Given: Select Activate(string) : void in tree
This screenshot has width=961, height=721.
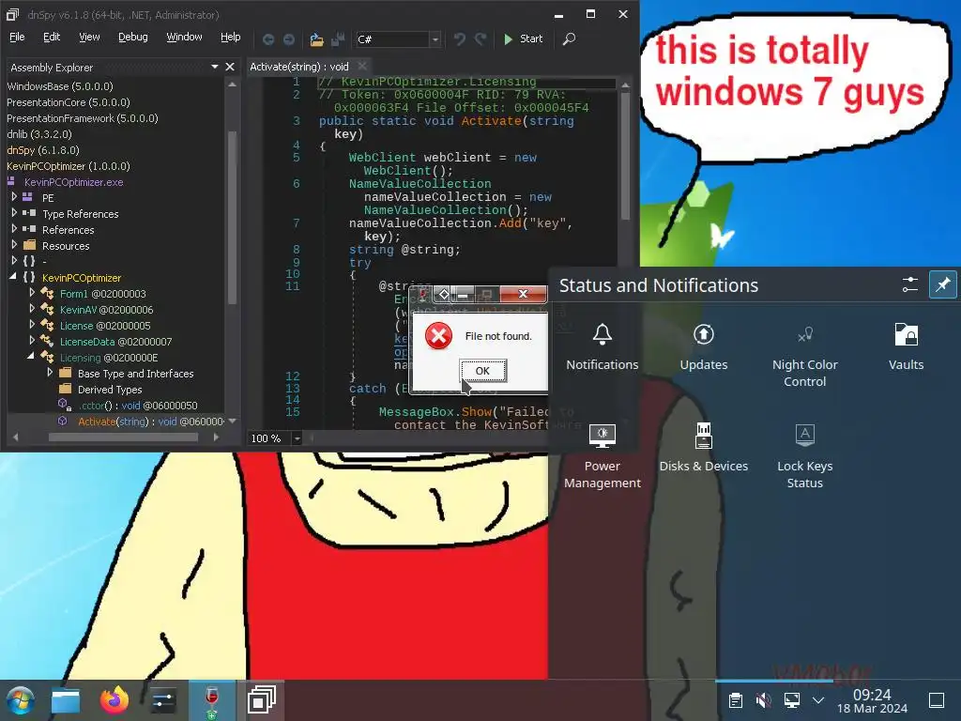Looking at the screenshot, I should point(151,422).
